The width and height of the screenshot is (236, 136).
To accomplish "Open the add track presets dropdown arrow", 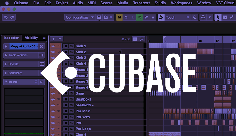I will click(60, 39).
